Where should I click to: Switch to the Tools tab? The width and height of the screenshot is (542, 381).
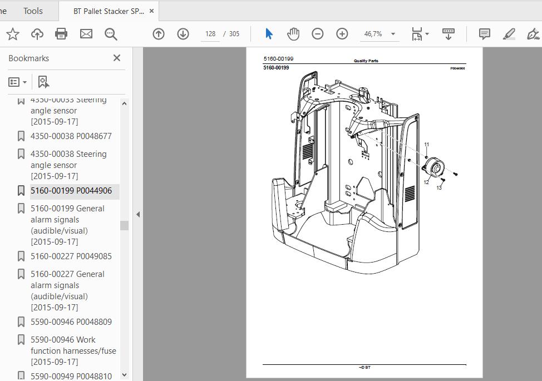coord(33,11)
